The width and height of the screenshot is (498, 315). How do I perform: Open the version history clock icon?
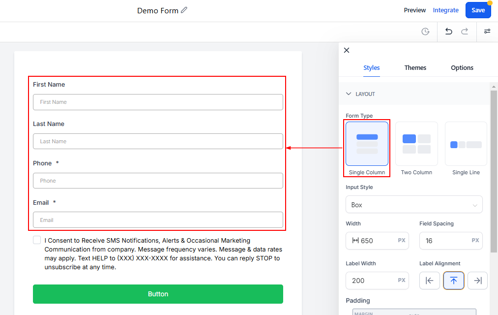point(425,31)
